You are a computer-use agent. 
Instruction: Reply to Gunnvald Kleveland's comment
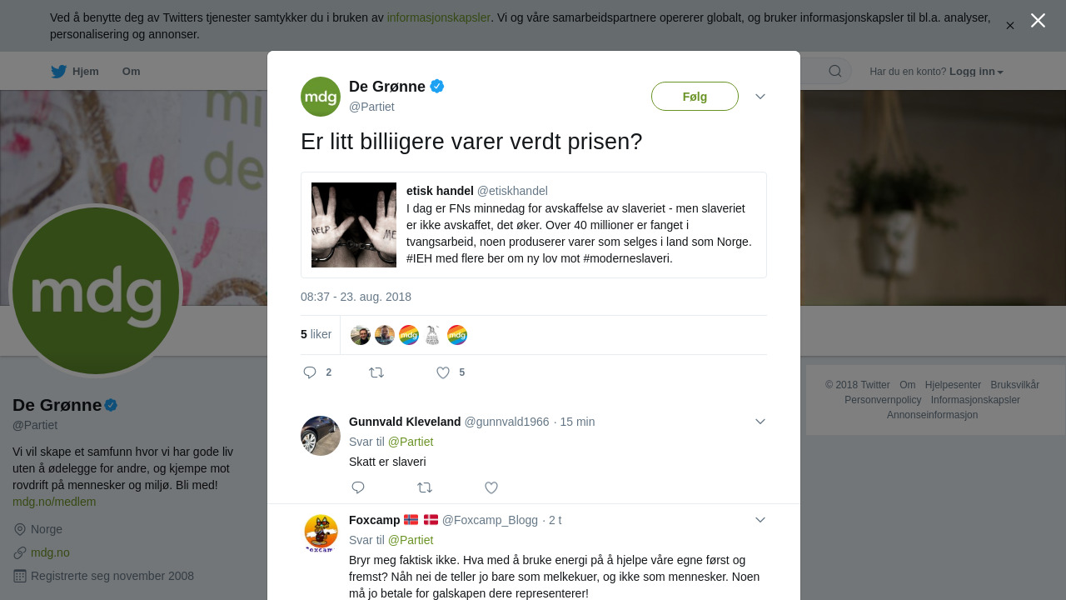358,487
